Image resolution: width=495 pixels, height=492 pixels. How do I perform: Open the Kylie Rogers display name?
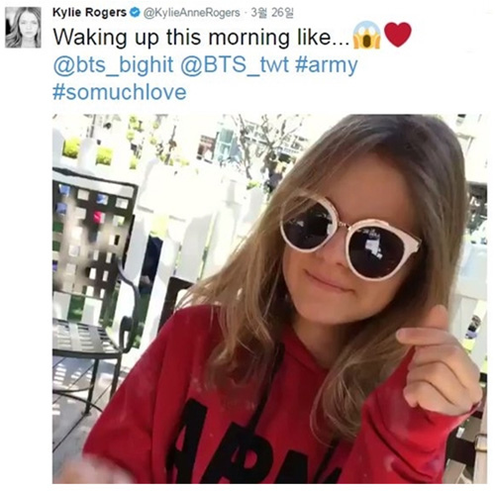89,12
